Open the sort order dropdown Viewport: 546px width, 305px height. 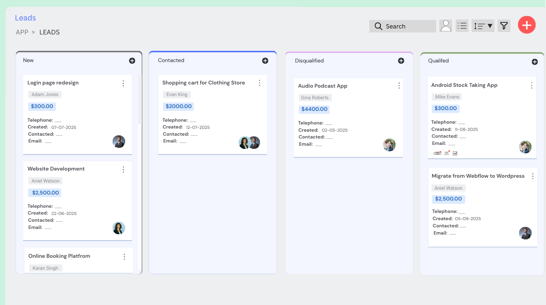(x=483, y=26)
